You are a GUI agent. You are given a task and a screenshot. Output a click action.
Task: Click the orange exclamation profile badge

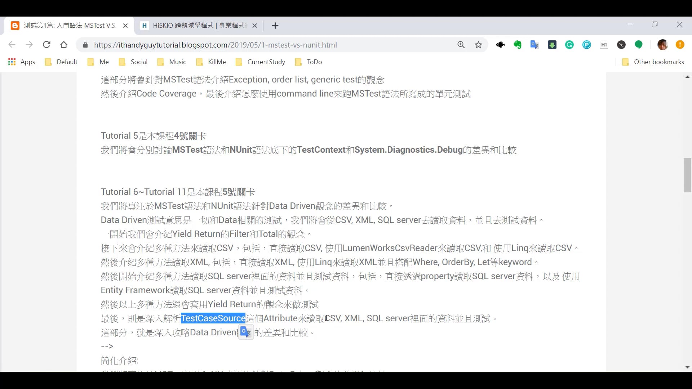[680, 45]
